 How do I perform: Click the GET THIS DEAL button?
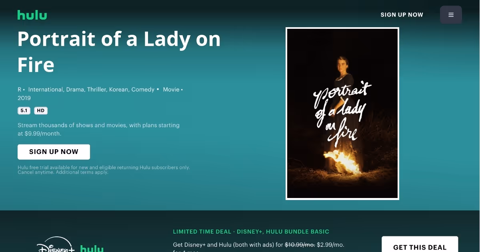coord(420,244)
